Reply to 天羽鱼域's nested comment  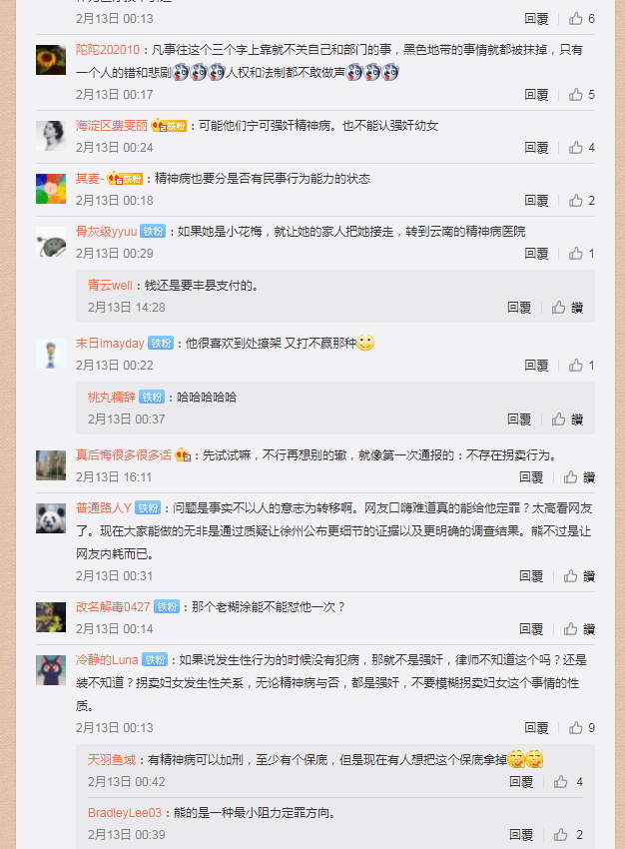pos(521,781)
